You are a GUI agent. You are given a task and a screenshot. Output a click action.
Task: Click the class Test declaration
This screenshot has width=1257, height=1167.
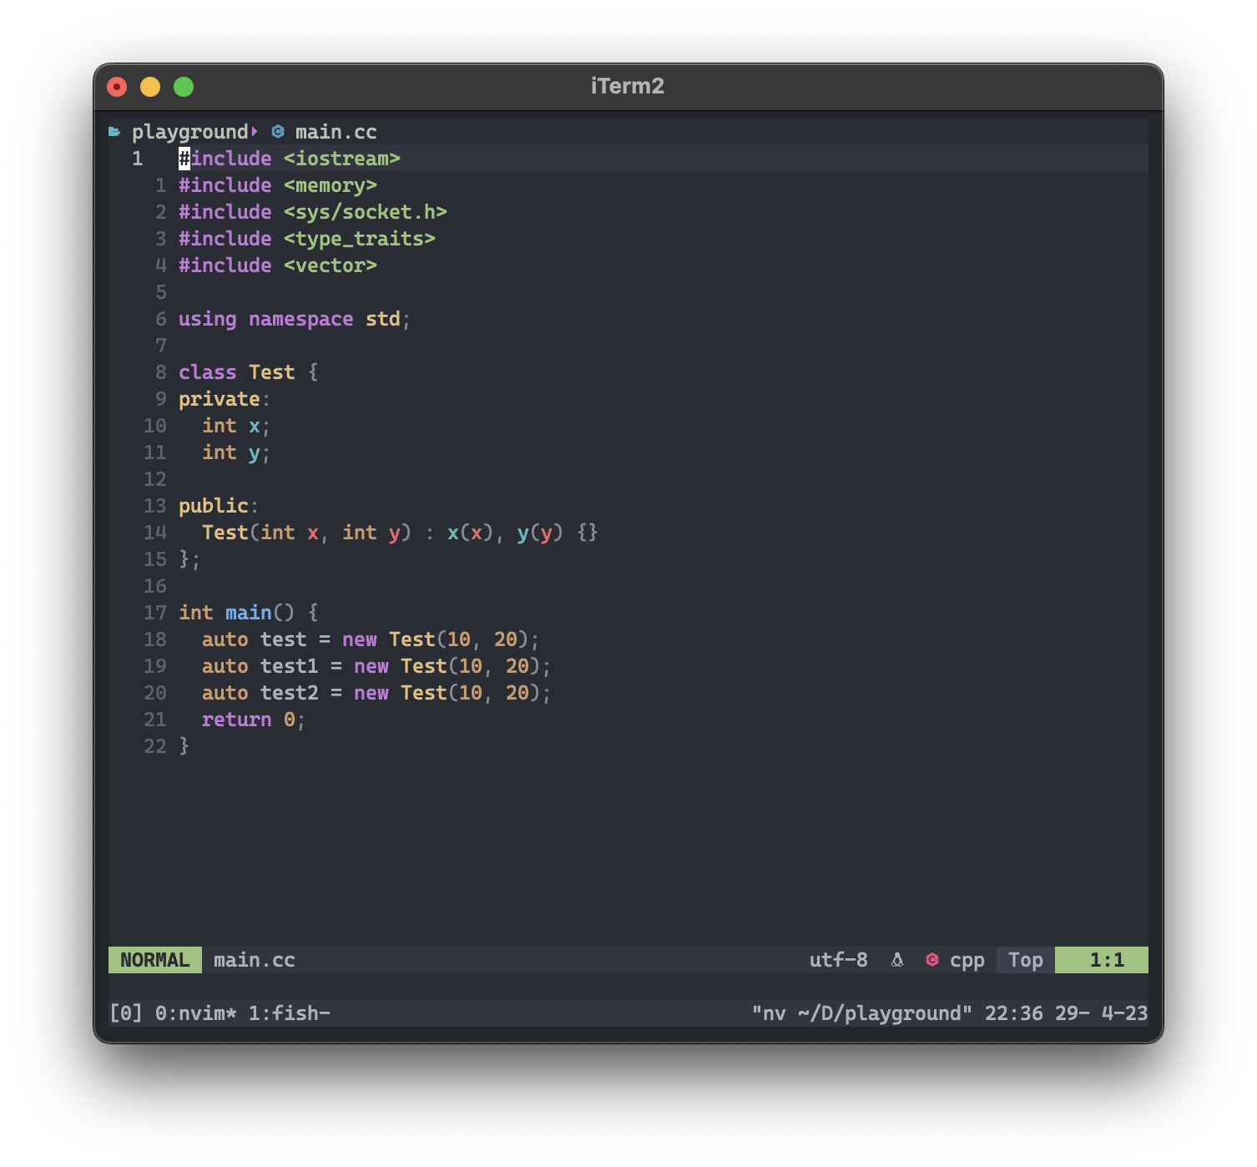[249, 372]
